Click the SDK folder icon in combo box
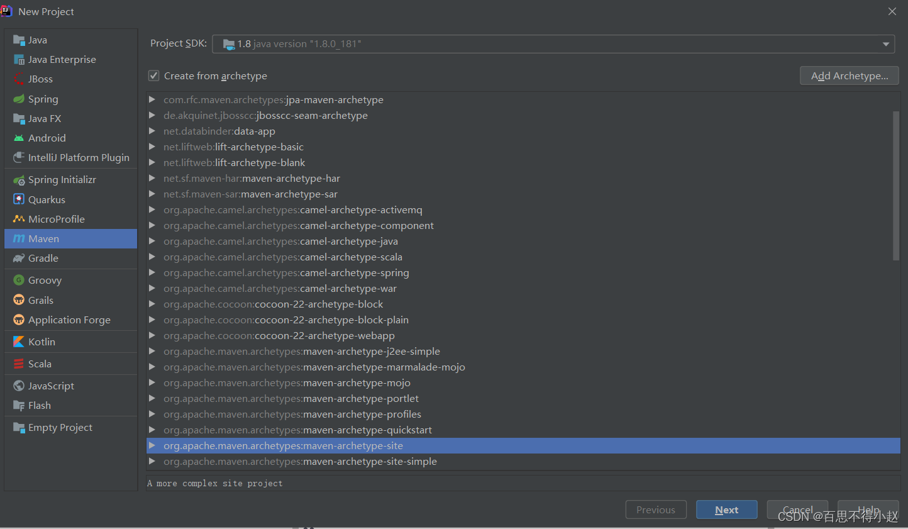The height and width of the screenshot is (529, 908). (x=229, y=44)
